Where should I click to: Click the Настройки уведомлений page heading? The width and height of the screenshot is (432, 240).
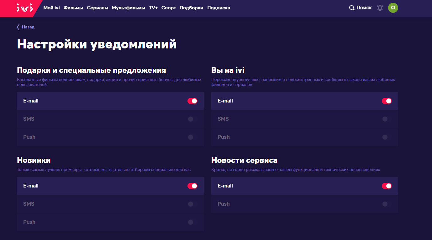(97, 44)
